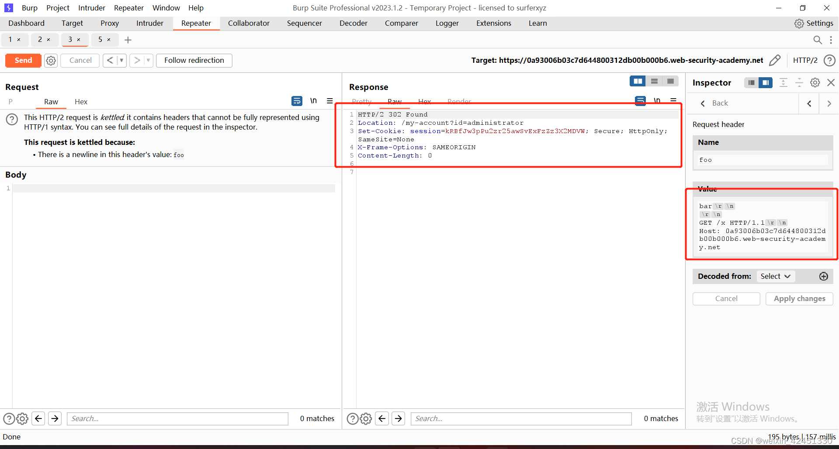Screen dimensions: 839x449
Task: Close the Inspector panel
Action: [x=831, y=82]
